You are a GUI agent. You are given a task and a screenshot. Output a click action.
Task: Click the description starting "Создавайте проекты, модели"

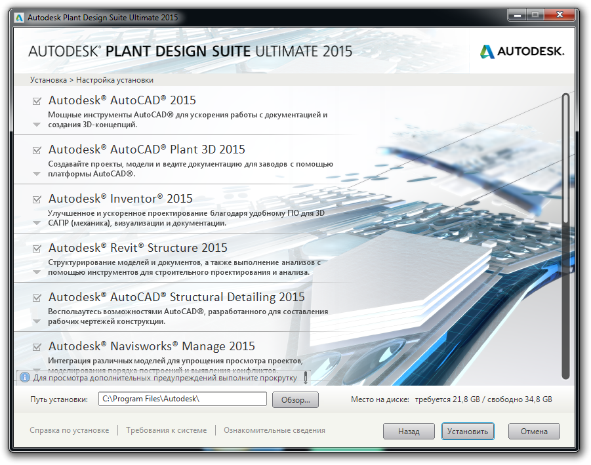(x=190, y=169)
